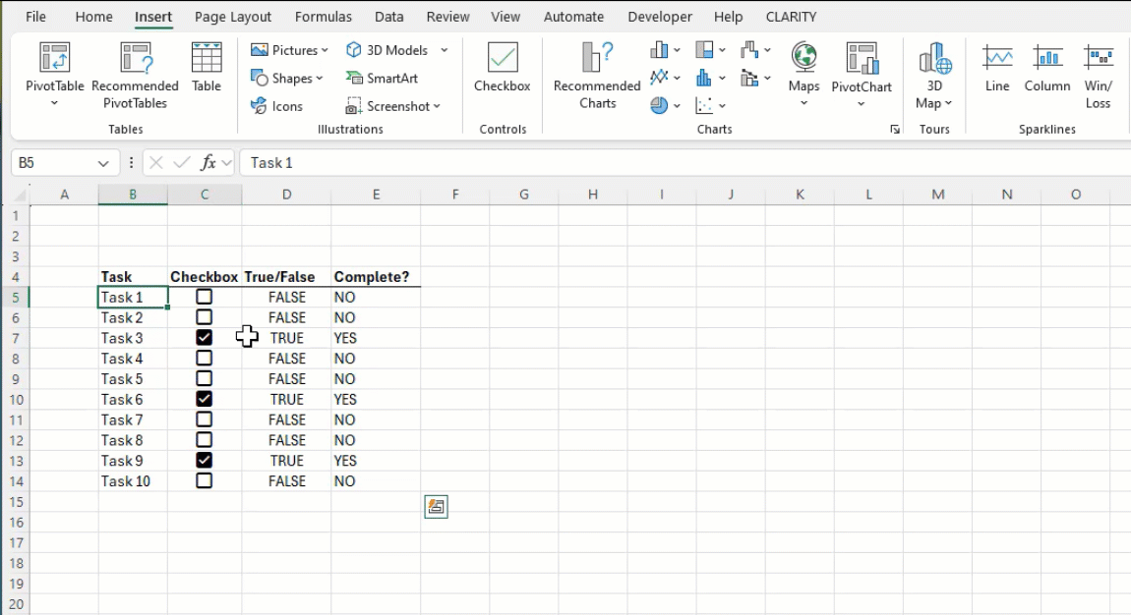The image size is (1131, 615).
Task: Open the Screenshot dropdown
Action: pos(393,106)
